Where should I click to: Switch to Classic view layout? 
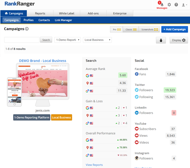(131, 30)
